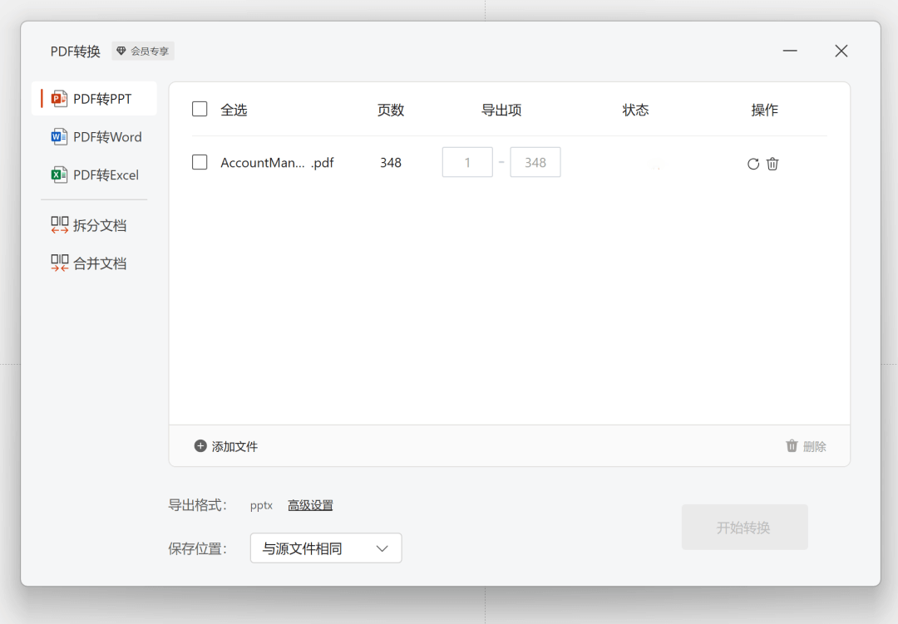898x624 pixels.
Task: Check the AccountMan pdf file checkbox
Action: pos(200,162)
